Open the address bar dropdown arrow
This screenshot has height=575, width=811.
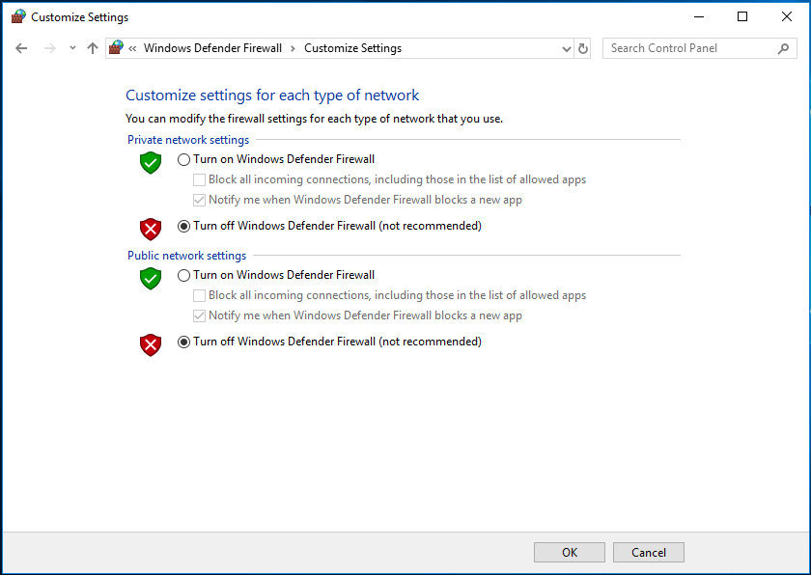click(x=565, y=47)
